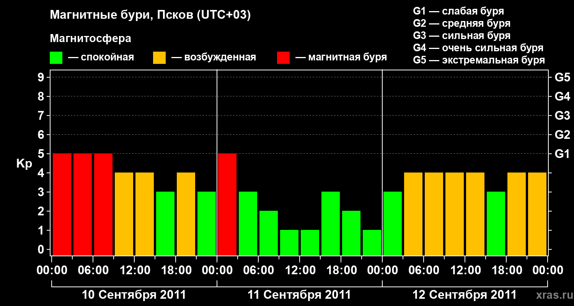This screenshot has width=574, height=306.
Task: Click the 'G4 — очень сильная буря' legend line
Action: (x=478, y=48)
